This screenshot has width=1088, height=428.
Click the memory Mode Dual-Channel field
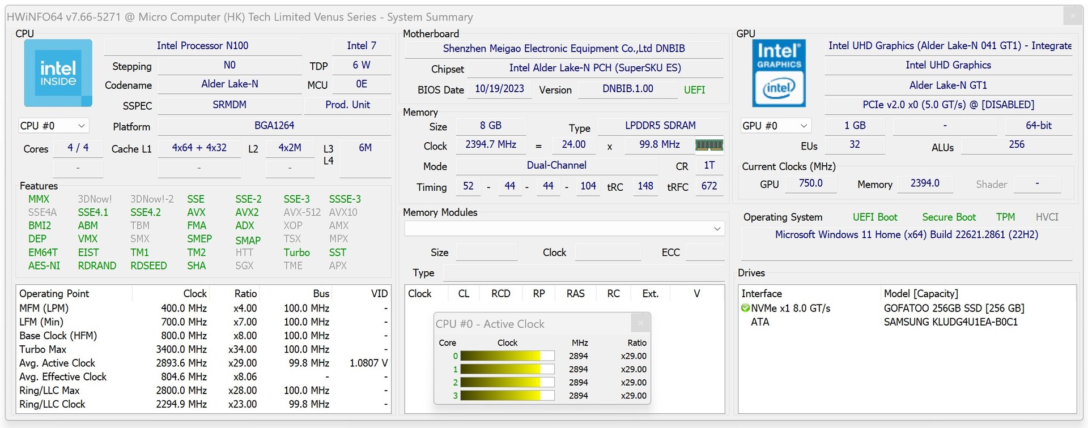click(556, 165)
